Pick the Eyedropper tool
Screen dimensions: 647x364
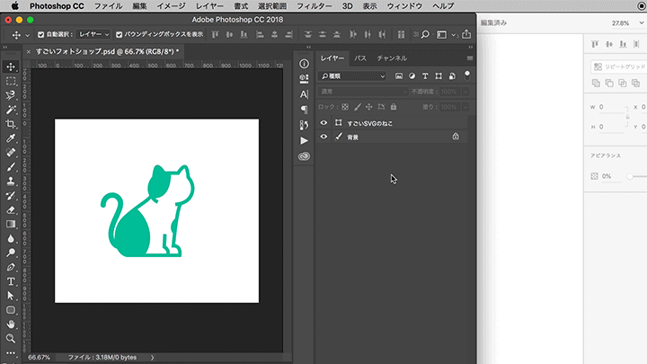click(x=11, y=138)
